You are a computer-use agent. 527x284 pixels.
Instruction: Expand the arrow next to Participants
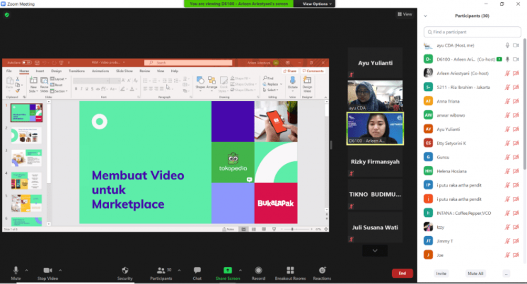(179, 270)
